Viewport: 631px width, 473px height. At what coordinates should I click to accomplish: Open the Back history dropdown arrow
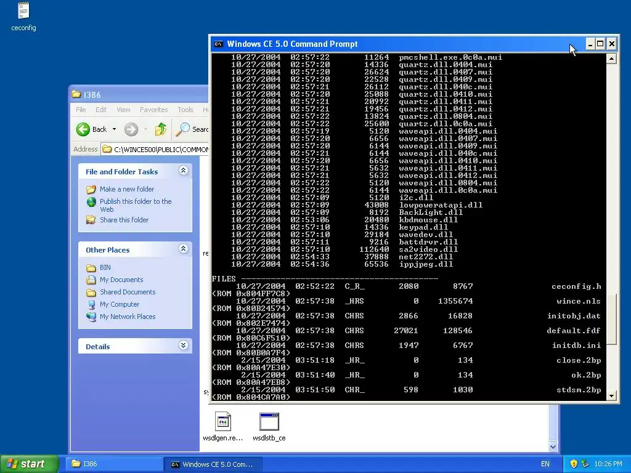click(x=114, y=129)
